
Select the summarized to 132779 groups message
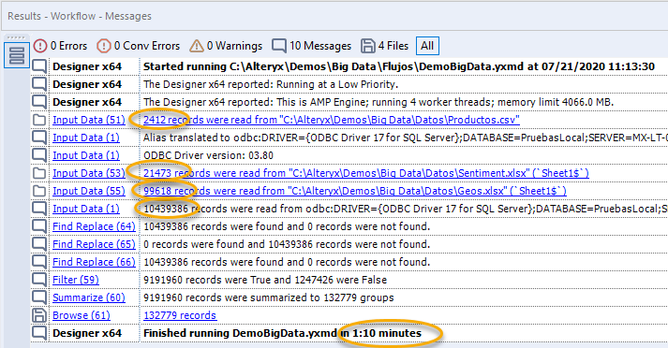pos(268,297)
